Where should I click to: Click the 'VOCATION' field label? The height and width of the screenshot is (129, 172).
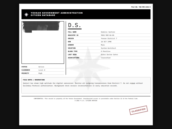[x=72, y=48]
